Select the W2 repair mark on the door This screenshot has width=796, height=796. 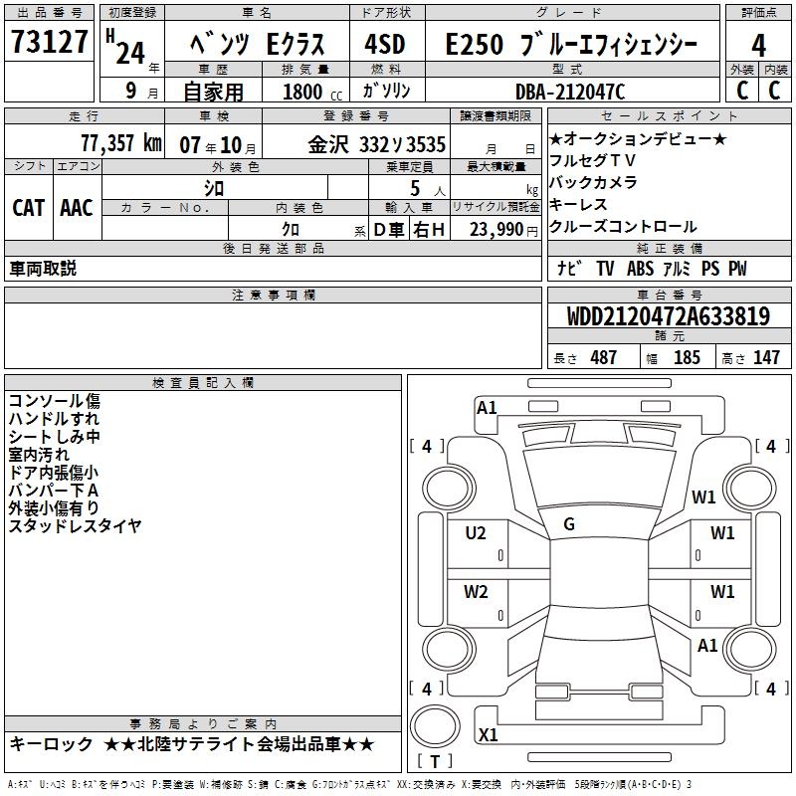tap(476, 592)
